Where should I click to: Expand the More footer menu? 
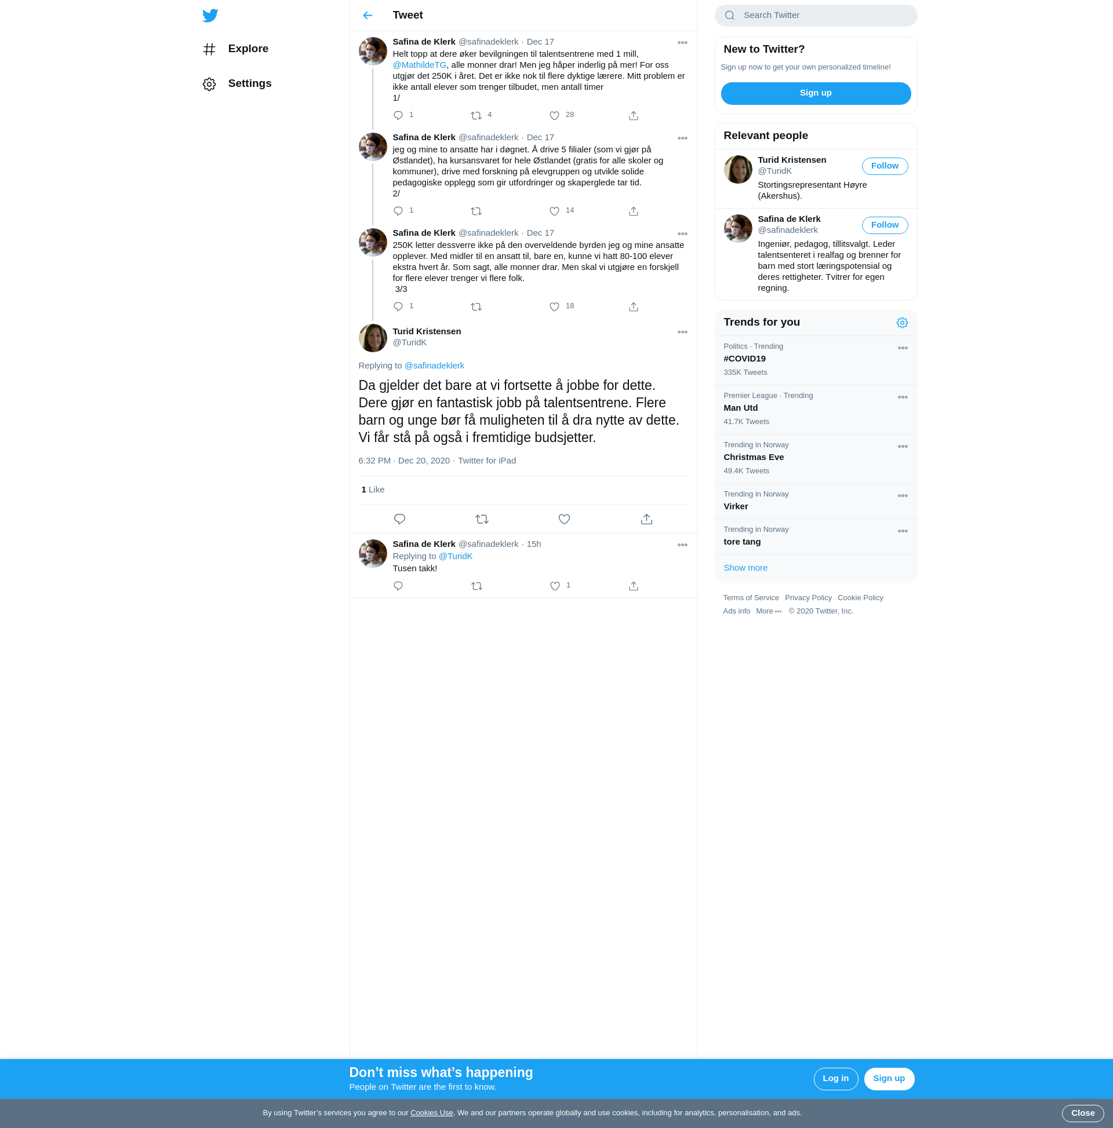point(768,611)
